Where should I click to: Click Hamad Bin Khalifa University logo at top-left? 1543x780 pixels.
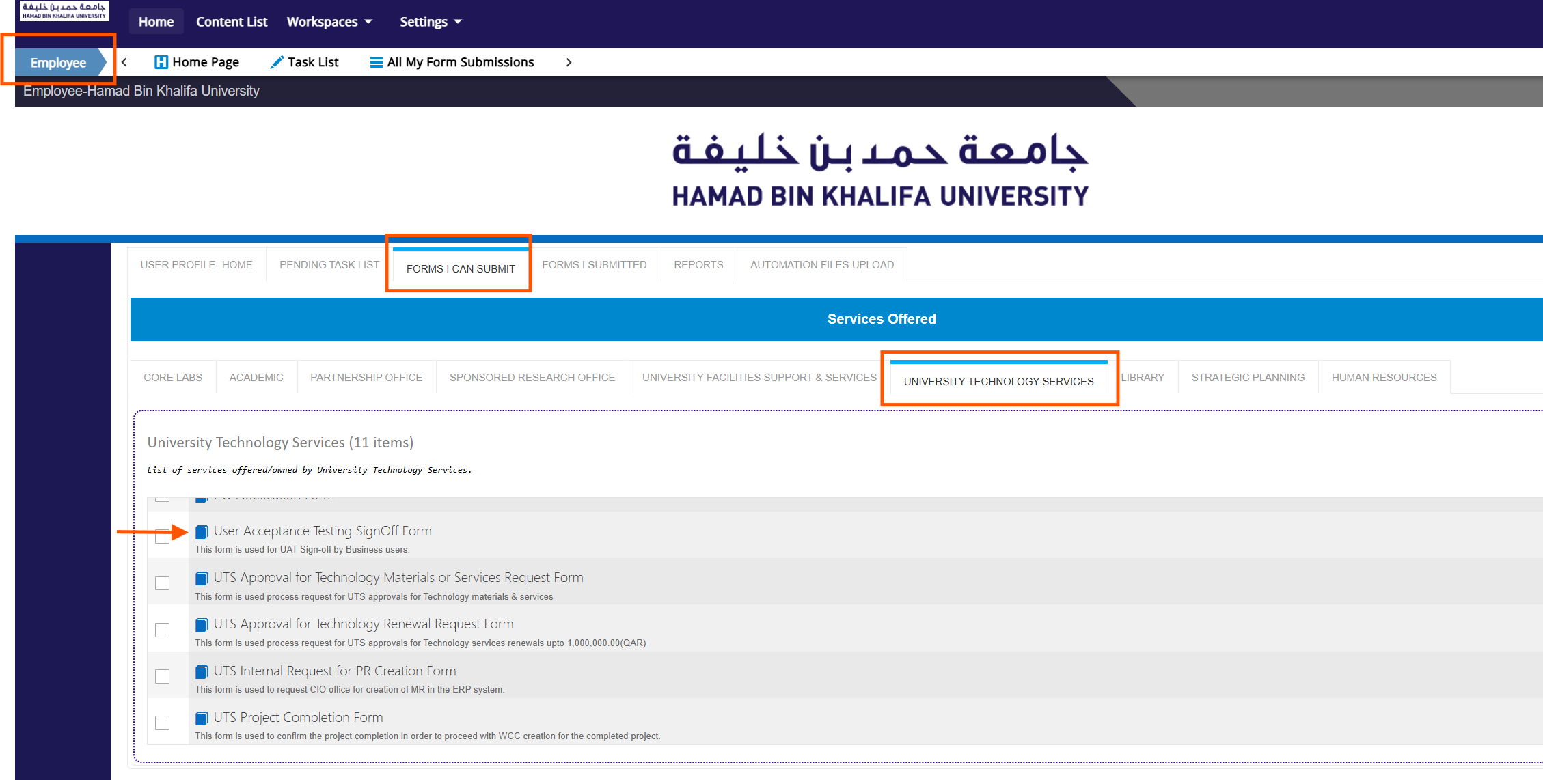[x=64, y=11]
